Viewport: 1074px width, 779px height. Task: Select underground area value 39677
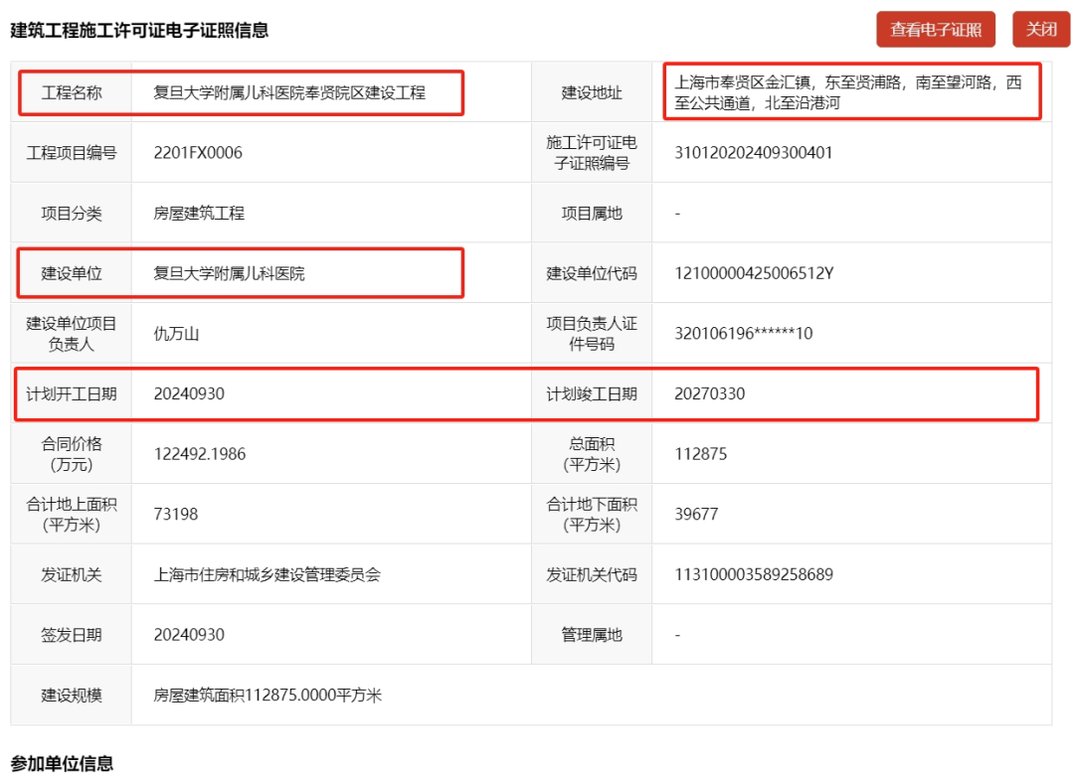[696, 514]
